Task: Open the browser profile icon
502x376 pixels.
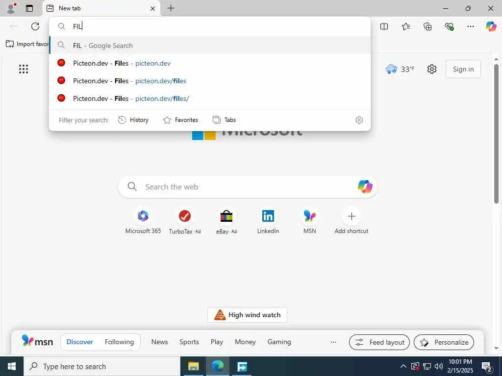Action: point(11,8)
